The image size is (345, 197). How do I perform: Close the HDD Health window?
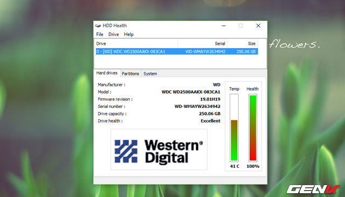coord(258,26)
